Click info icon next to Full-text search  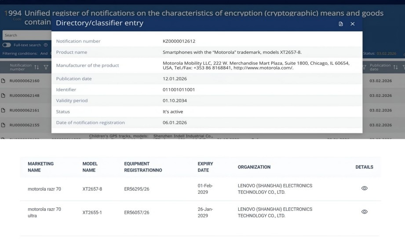[x=46, y=45]
